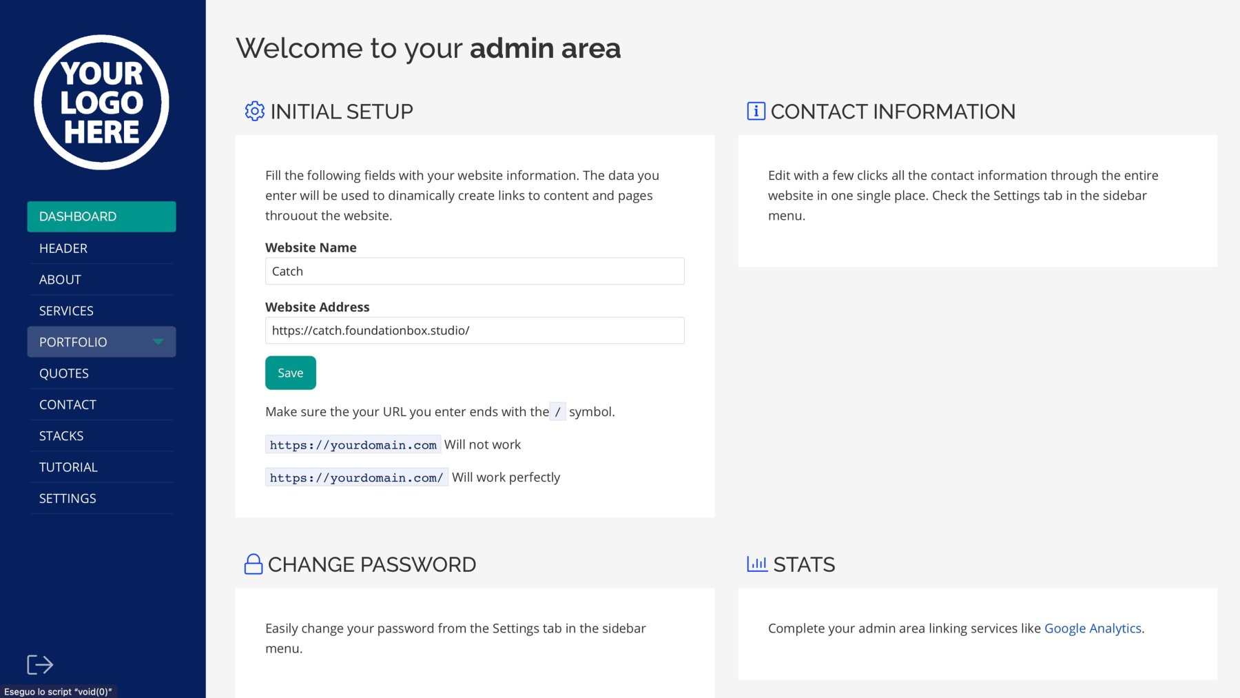This screenshot has height=698, width=1240.
Task: Go to the Header section
Action: [x=63, y=248]
